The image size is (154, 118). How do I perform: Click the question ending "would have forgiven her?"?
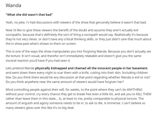click(65, 82)
